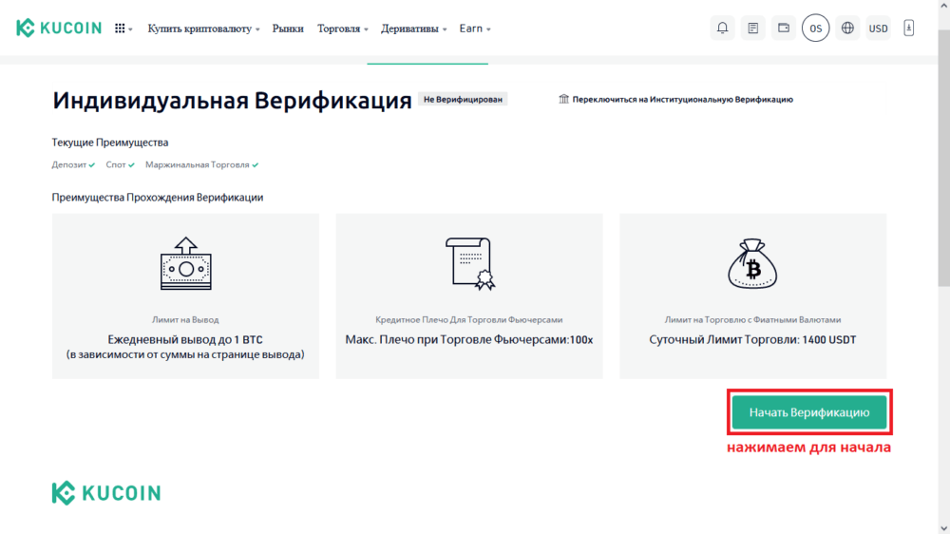Click the footer KuCoin logo

point(106,492)
